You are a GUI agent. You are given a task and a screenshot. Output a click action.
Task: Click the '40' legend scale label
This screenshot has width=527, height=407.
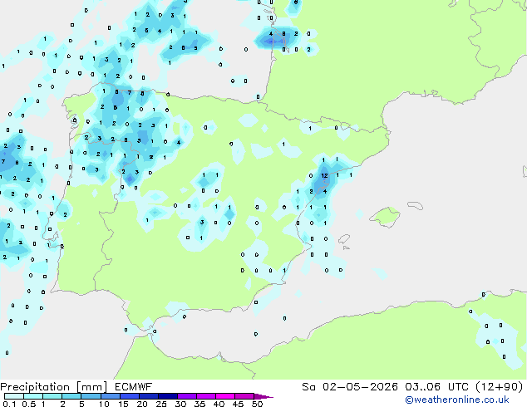coord(219,404)
